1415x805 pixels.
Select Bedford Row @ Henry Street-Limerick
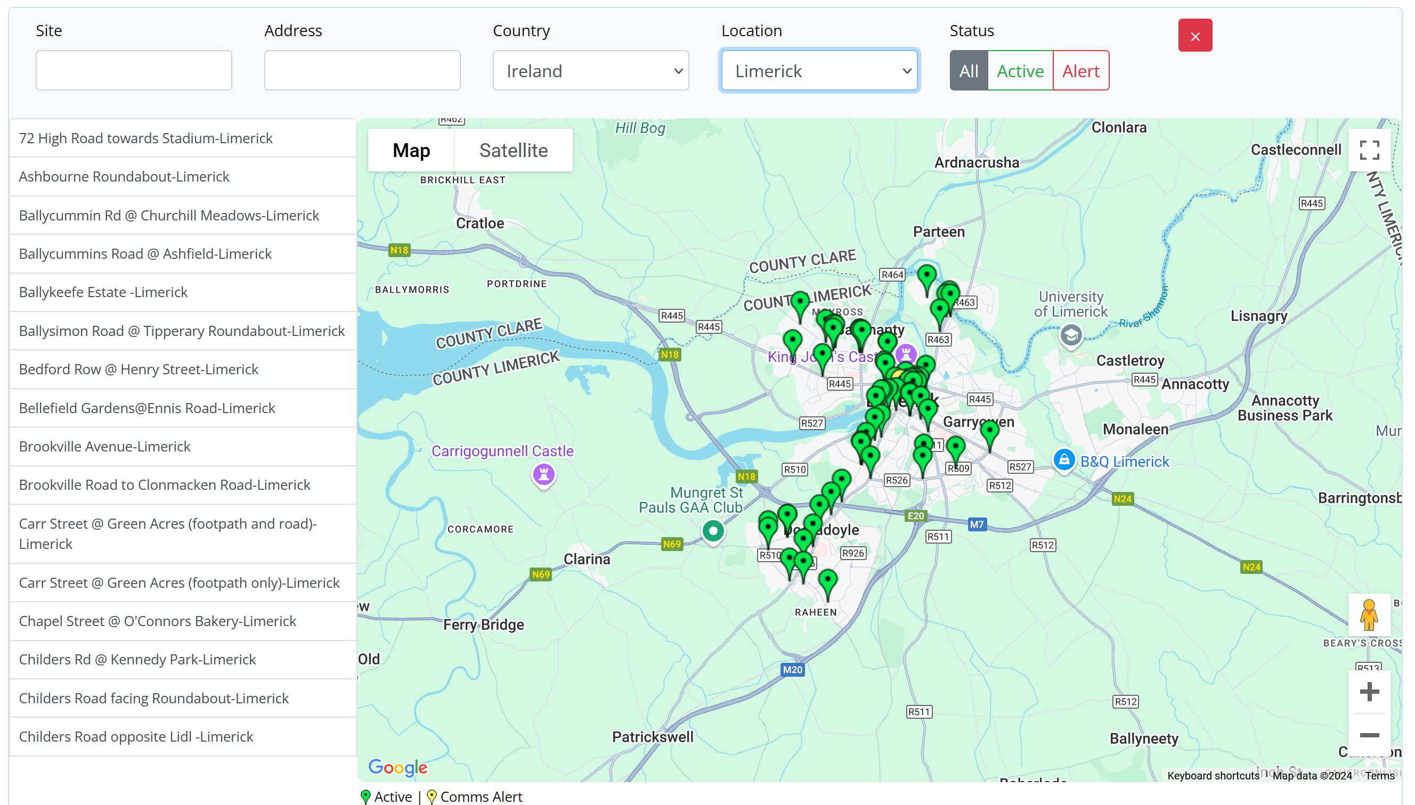(x=183, y=369)
